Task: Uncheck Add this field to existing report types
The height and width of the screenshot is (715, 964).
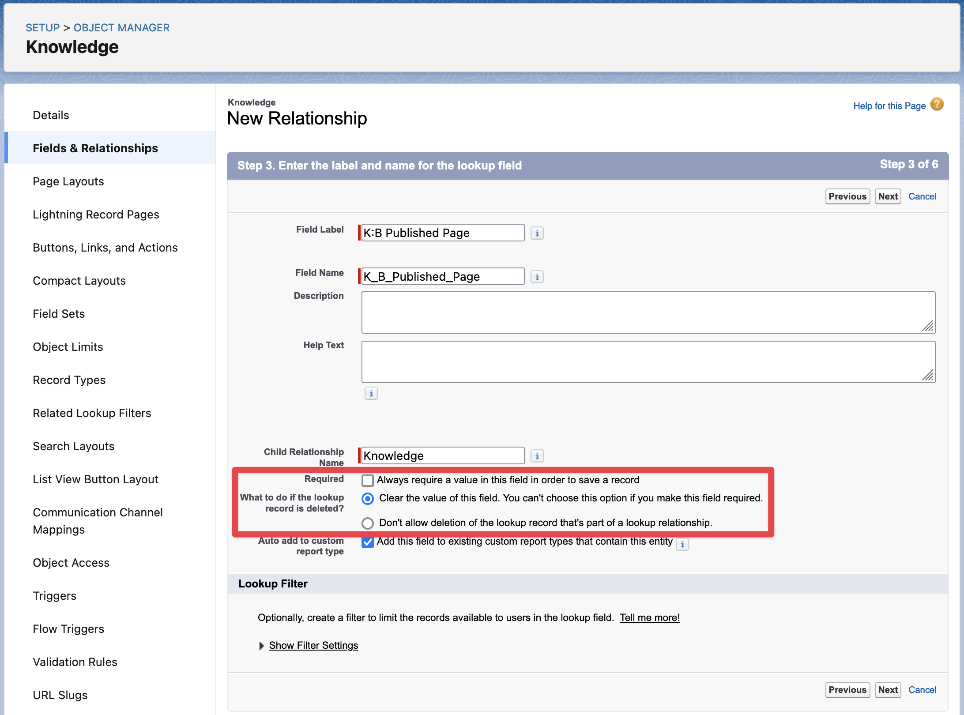Action: pyautogui.click(x=367, y=542)
